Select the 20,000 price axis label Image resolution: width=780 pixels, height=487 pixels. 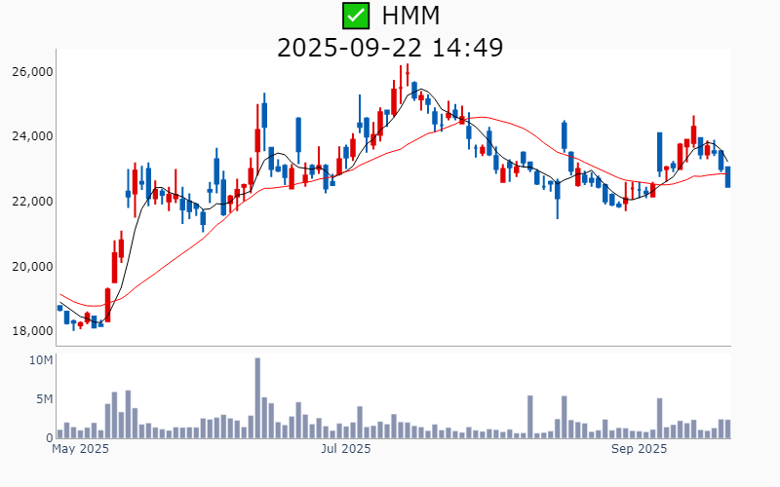(32, 267)
